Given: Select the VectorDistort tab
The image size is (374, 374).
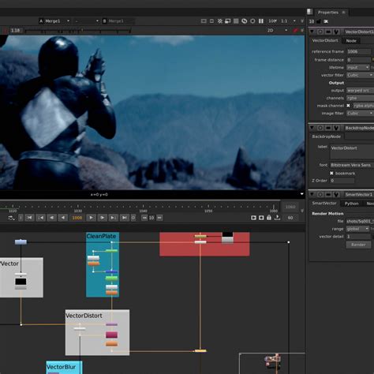Looking at the screenshot, I should [x=325, y=40].
